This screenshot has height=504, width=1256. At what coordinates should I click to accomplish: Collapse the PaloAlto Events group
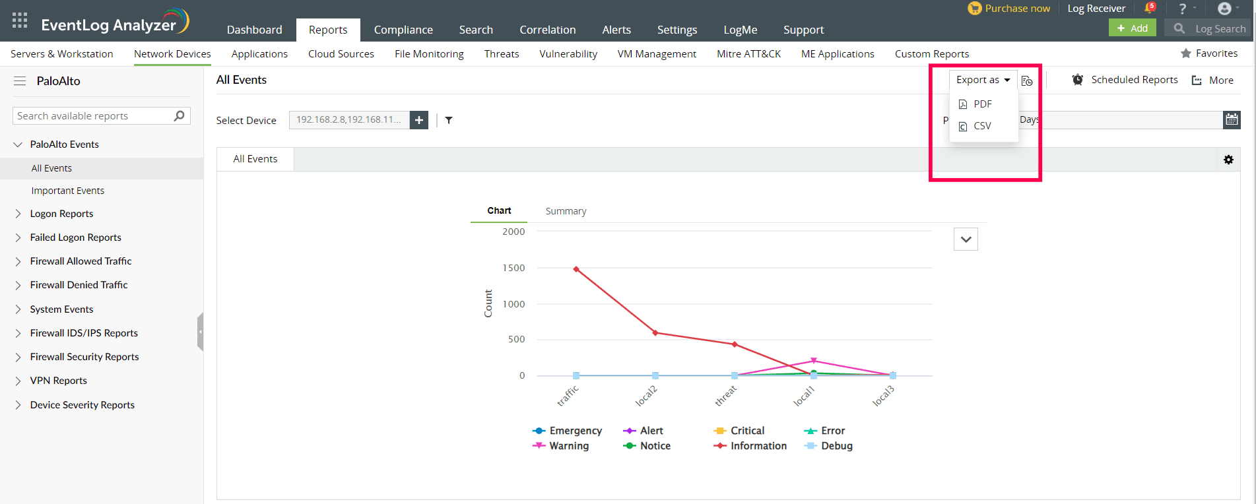point(18,144)
